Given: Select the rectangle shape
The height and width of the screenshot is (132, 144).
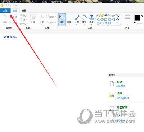Looking at the screenshot, I should point(106,19).
